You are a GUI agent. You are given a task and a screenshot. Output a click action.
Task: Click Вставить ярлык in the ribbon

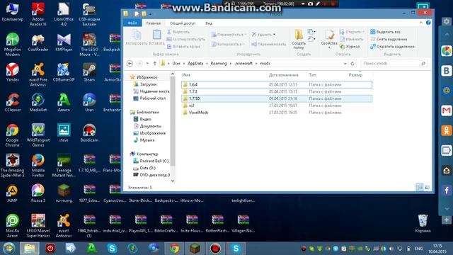[183, 46]
